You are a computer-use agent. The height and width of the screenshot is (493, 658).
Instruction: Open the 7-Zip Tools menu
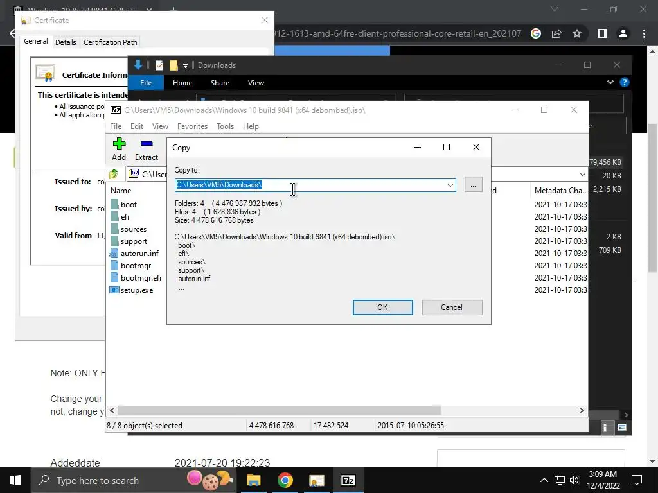(x=225, y=126)
